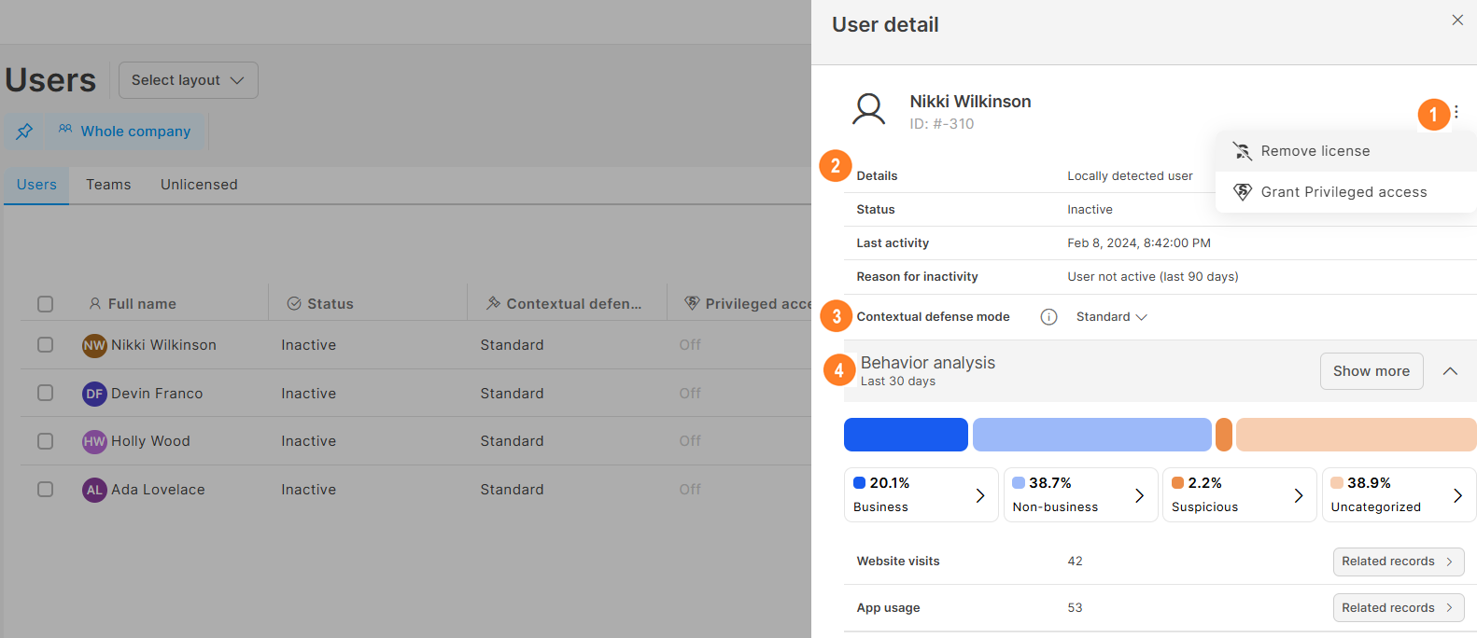Open the three-dot menu for Nikki Wilkinson
The image size is (1477, 638).
point(1456,112)
